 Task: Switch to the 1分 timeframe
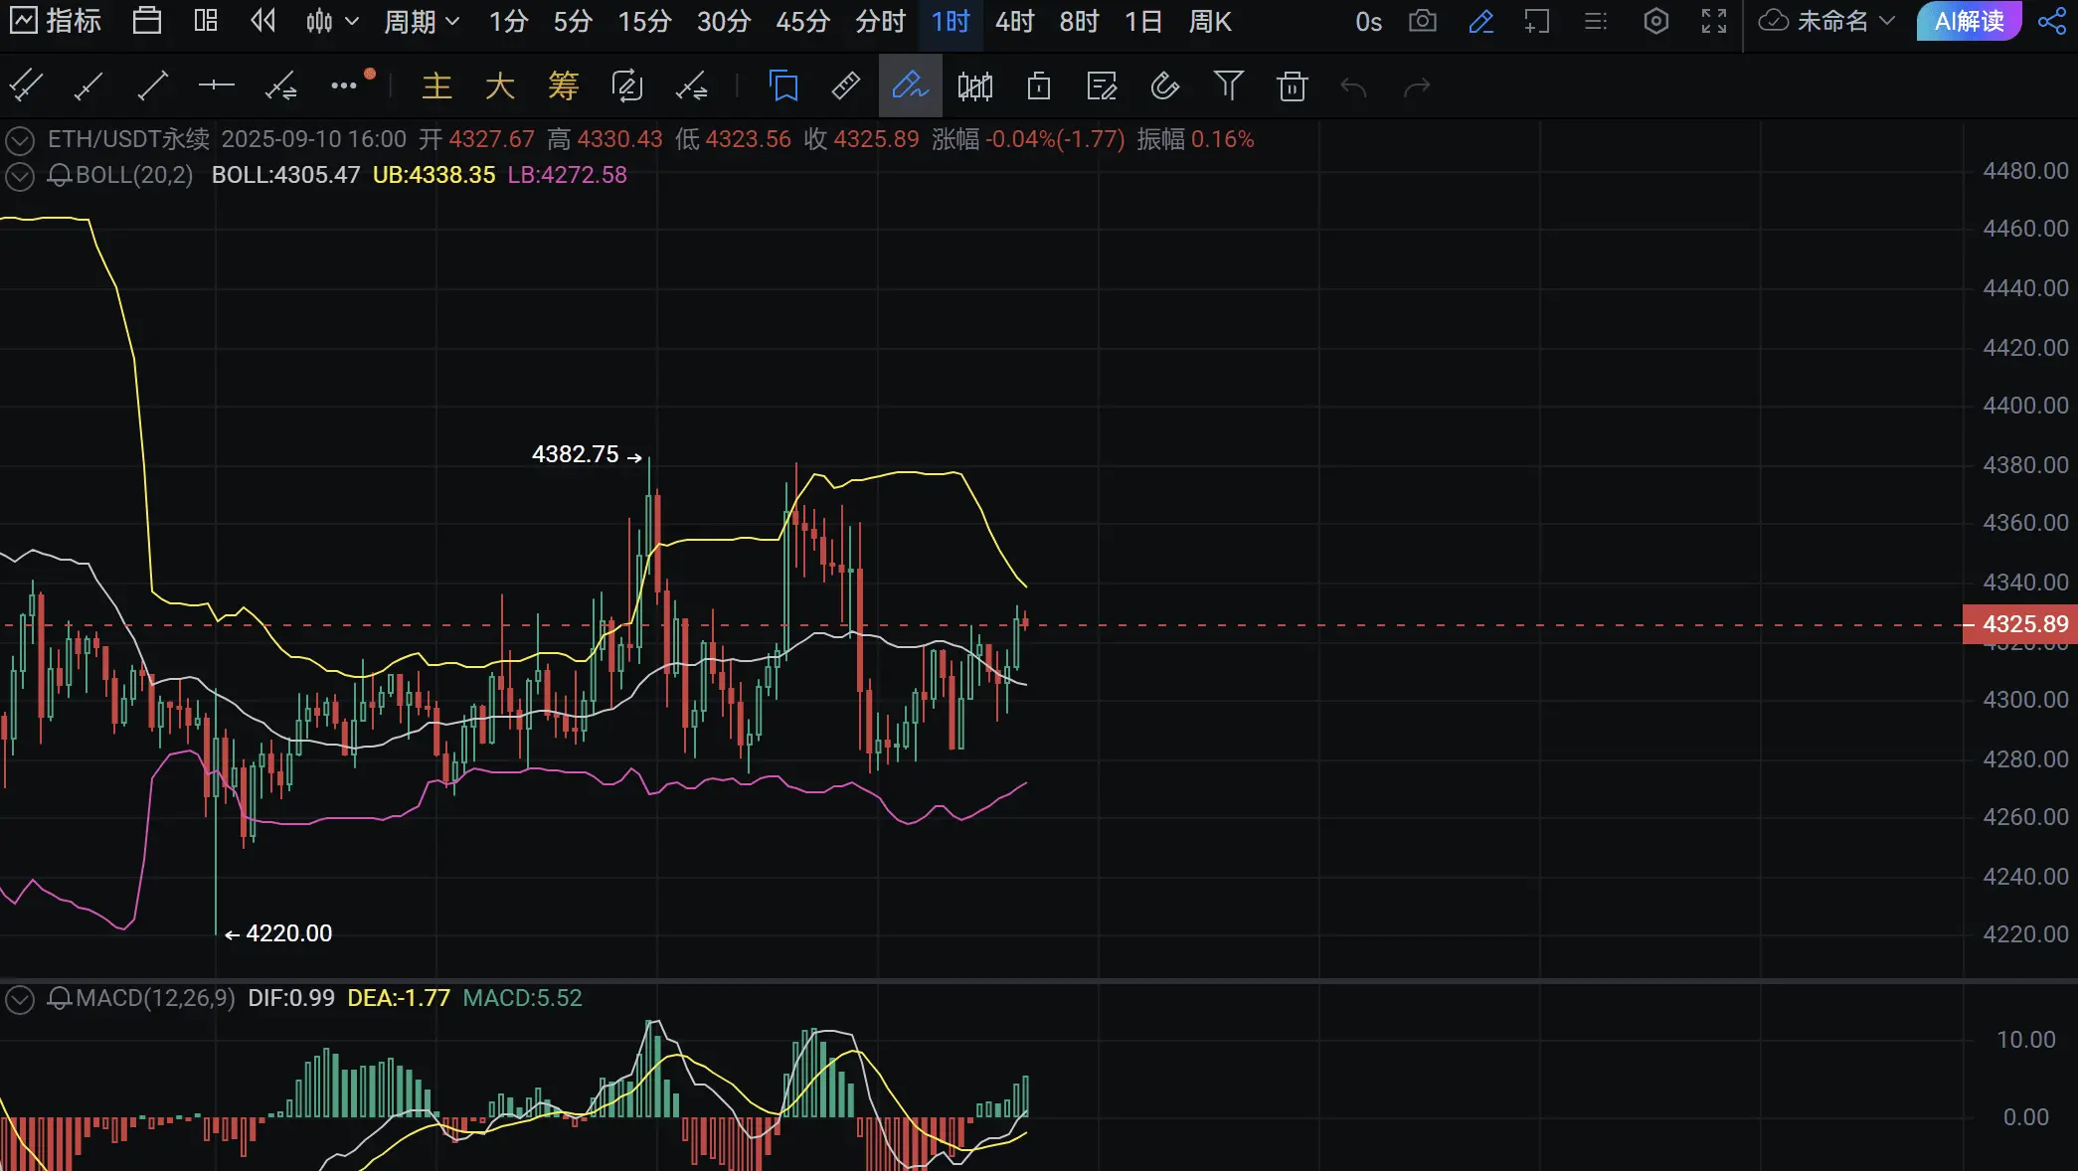coord(508,21)
